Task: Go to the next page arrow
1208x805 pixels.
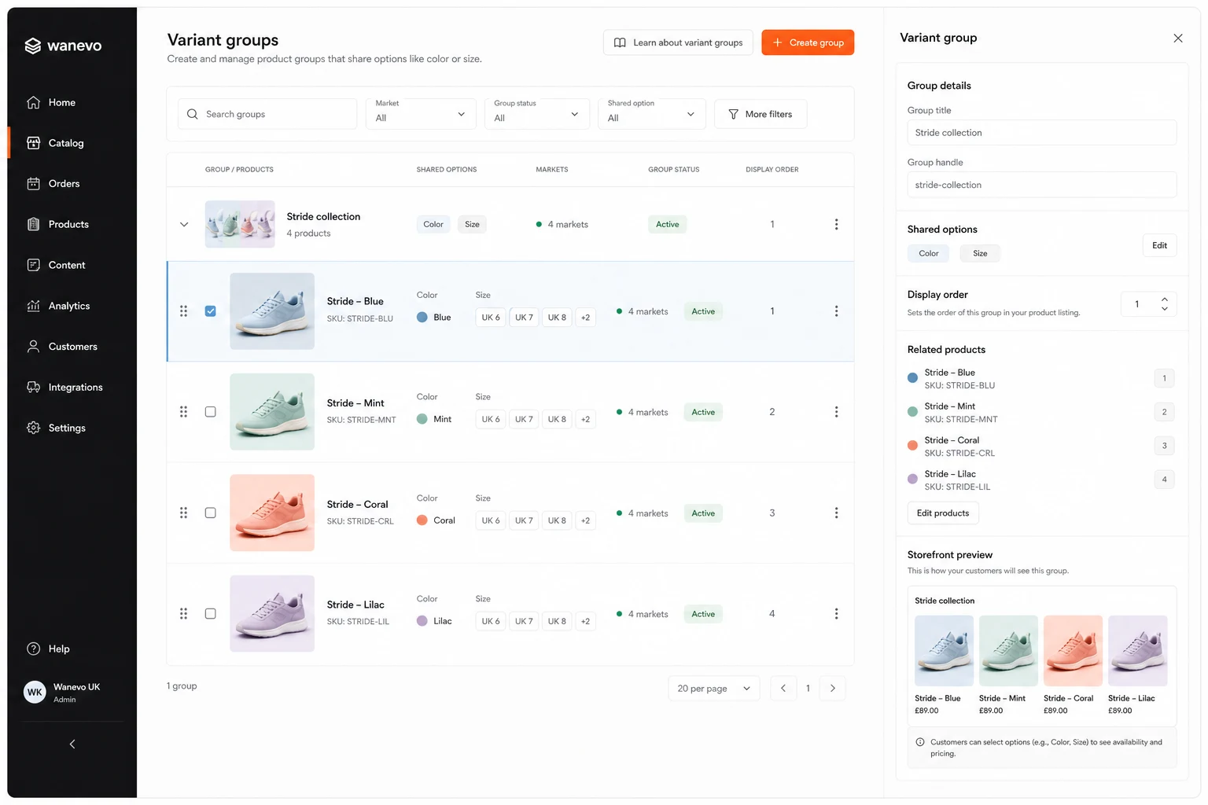Action: 833,689
